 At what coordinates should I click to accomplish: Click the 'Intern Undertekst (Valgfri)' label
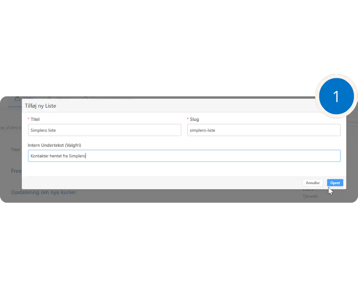[x=54, y=145]
